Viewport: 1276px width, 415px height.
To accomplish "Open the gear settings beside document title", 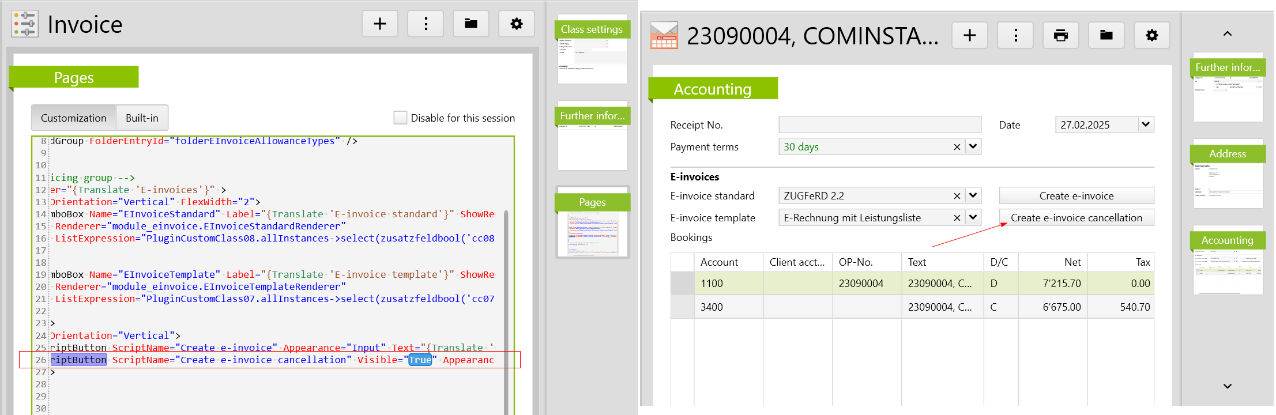I will [1151, 36].
